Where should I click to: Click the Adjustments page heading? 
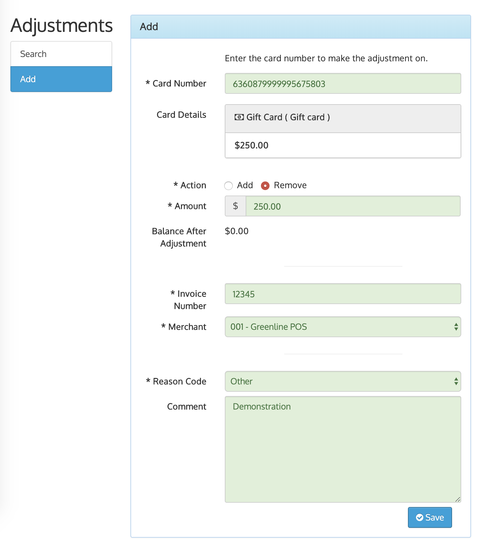pos(62,25)
